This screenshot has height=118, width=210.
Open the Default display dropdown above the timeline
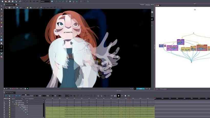pyautogui.click(x=10, y=93)
